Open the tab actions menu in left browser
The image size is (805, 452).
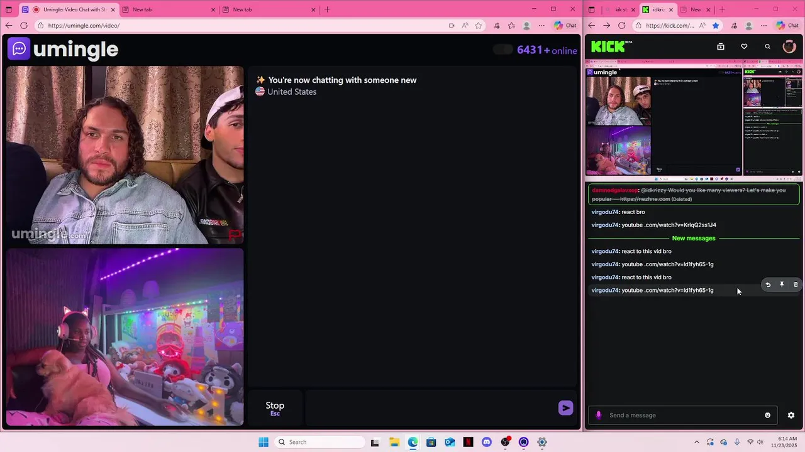click(x=9, y=9)
